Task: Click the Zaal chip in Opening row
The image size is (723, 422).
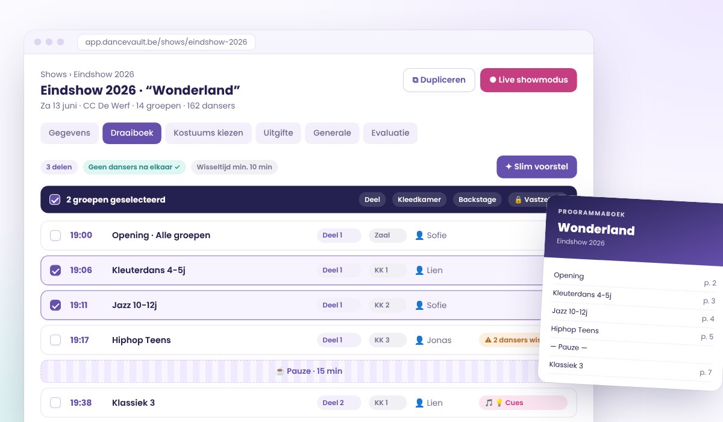Action: 387,236
